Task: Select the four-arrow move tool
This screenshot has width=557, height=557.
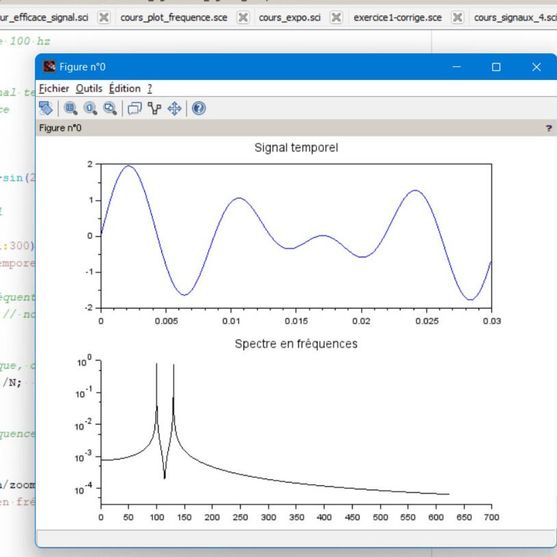Action: [174, 109]
